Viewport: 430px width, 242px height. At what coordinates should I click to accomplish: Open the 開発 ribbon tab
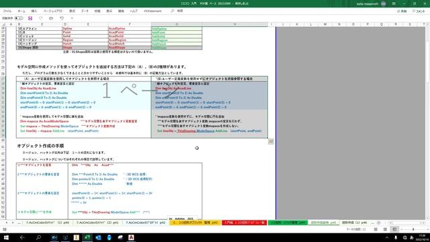click(x=121, y=11)
